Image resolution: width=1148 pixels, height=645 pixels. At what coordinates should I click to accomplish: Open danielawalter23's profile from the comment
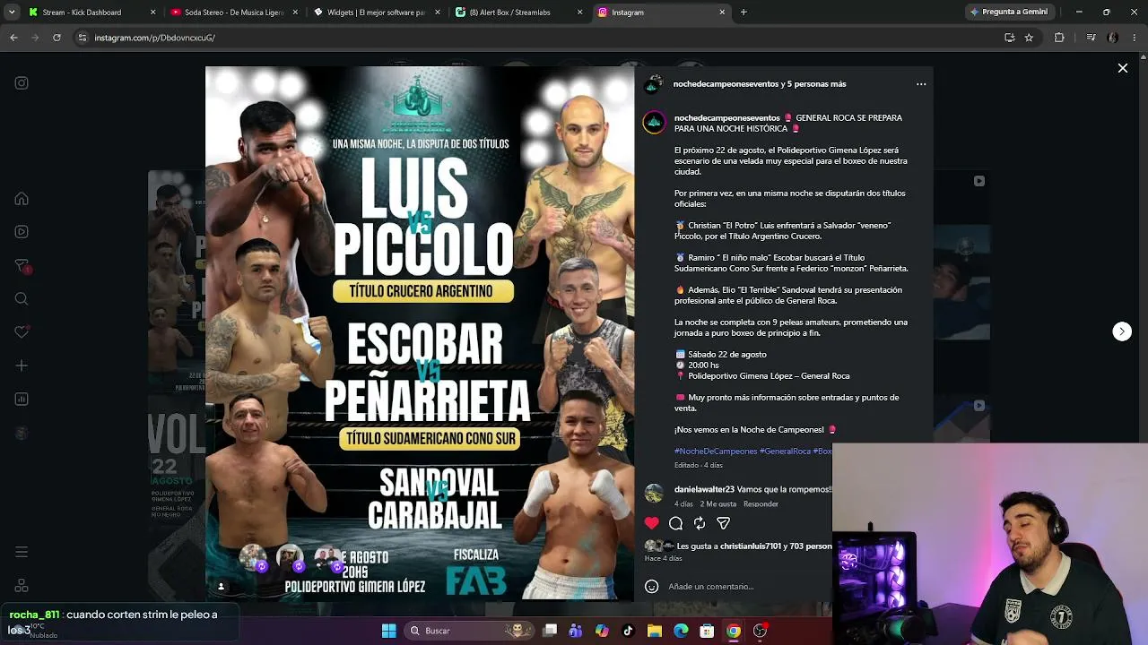click(x=704, y=490)
